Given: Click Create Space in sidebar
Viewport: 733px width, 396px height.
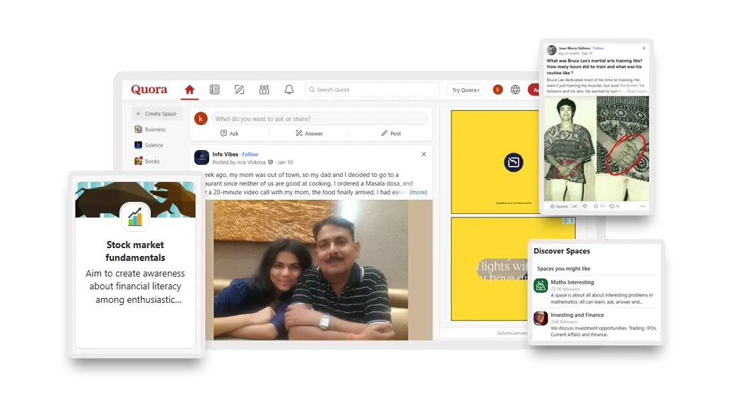Looking at the screenshot, I should click(156, 114).
